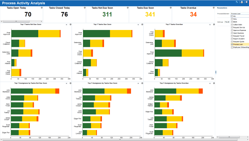Open settings gear on Tasks Due Soon tile
The width and height of the screenshot is (249, 141).
pyautogui.click(x=171, y=8)
